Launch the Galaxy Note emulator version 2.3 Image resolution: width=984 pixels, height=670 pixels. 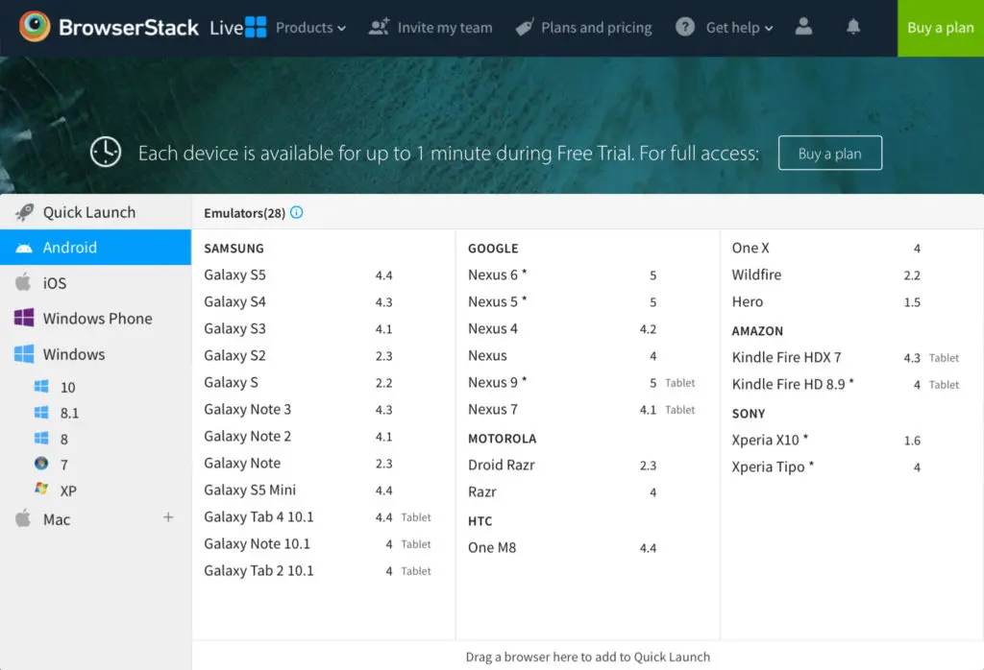[x=298, y=464]
